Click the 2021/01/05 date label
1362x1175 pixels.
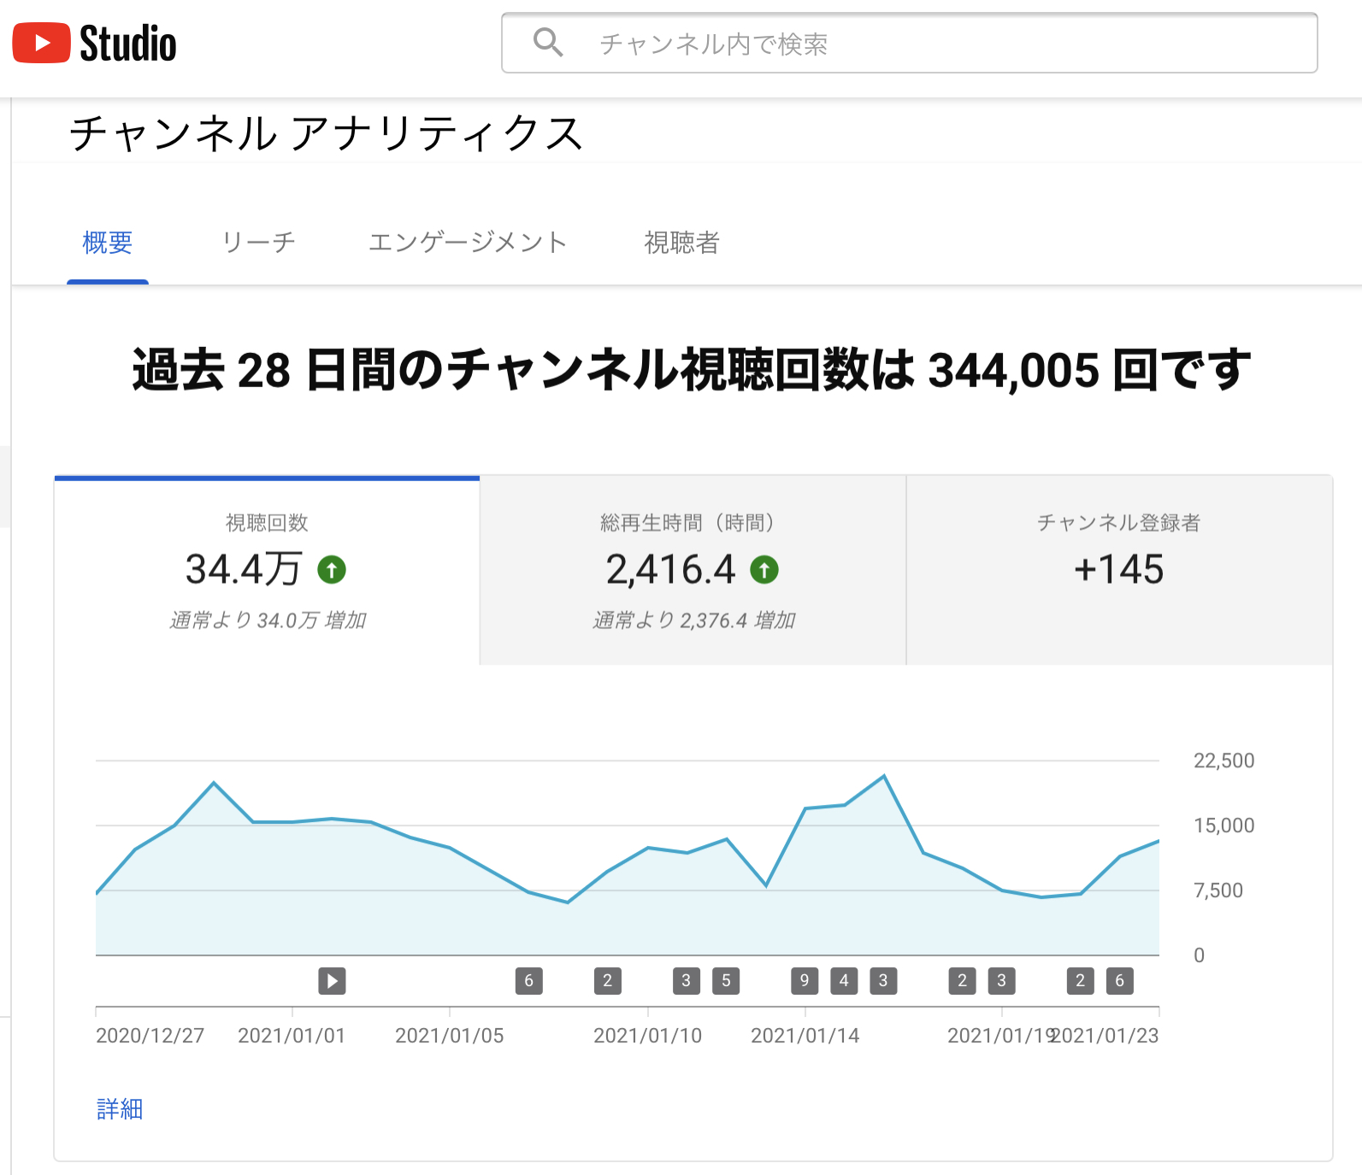tap(450, 1036)
